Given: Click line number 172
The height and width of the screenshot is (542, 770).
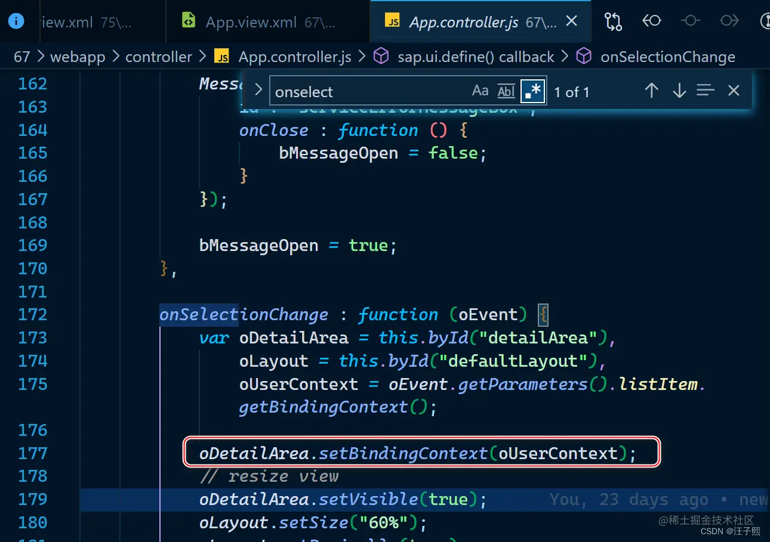Looking at the screenshot, I should (33, 314).
